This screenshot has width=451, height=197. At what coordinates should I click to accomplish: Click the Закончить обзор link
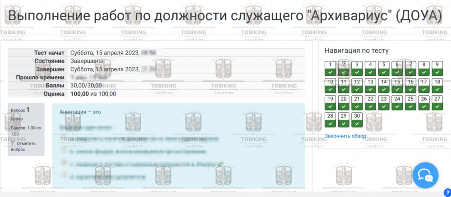click(345, 136)
